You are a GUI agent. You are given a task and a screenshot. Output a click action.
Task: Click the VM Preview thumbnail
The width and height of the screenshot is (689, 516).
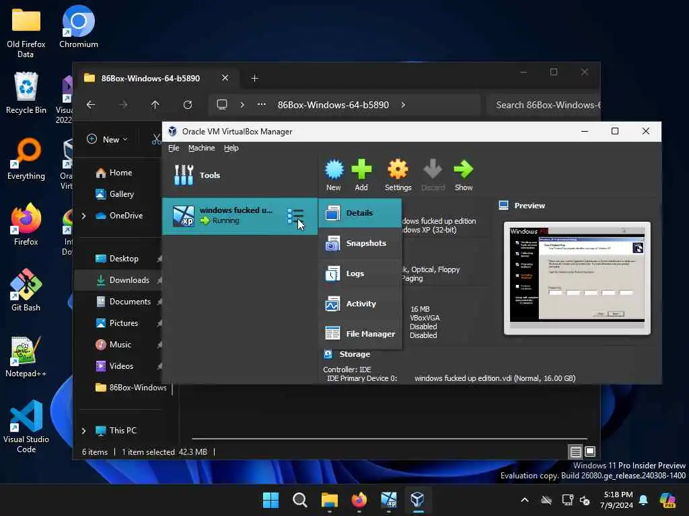(x=577, y=278)
